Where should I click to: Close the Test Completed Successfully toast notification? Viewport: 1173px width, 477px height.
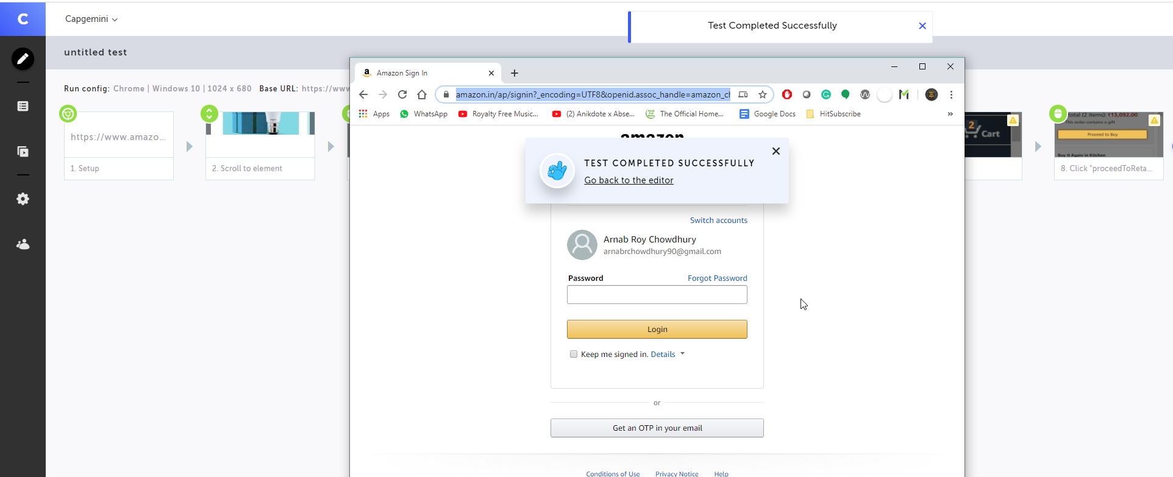click(922, 26)
